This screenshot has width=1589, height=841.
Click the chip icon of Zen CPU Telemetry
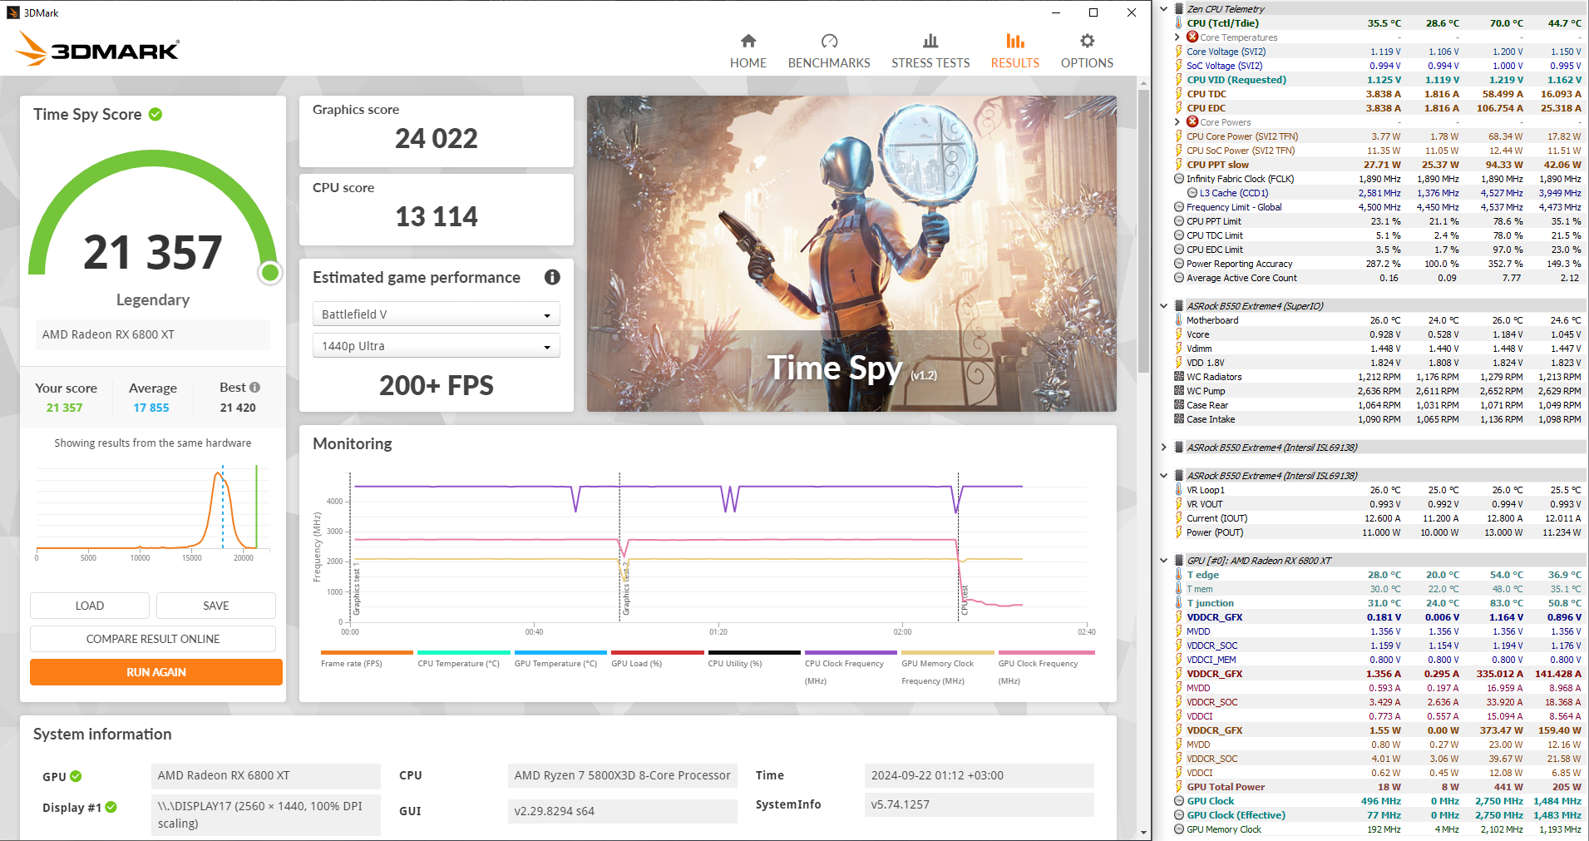(x=1179, y=9)
